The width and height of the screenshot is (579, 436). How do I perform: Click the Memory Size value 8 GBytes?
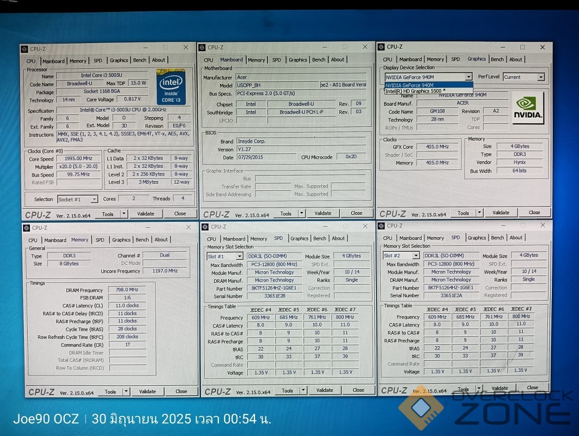pos(69,263)
